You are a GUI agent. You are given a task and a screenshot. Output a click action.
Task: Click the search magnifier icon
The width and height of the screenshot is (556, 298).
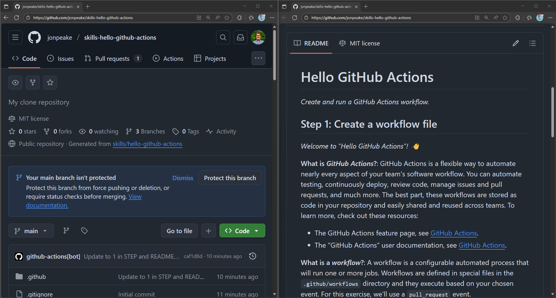tap(223, 37)
